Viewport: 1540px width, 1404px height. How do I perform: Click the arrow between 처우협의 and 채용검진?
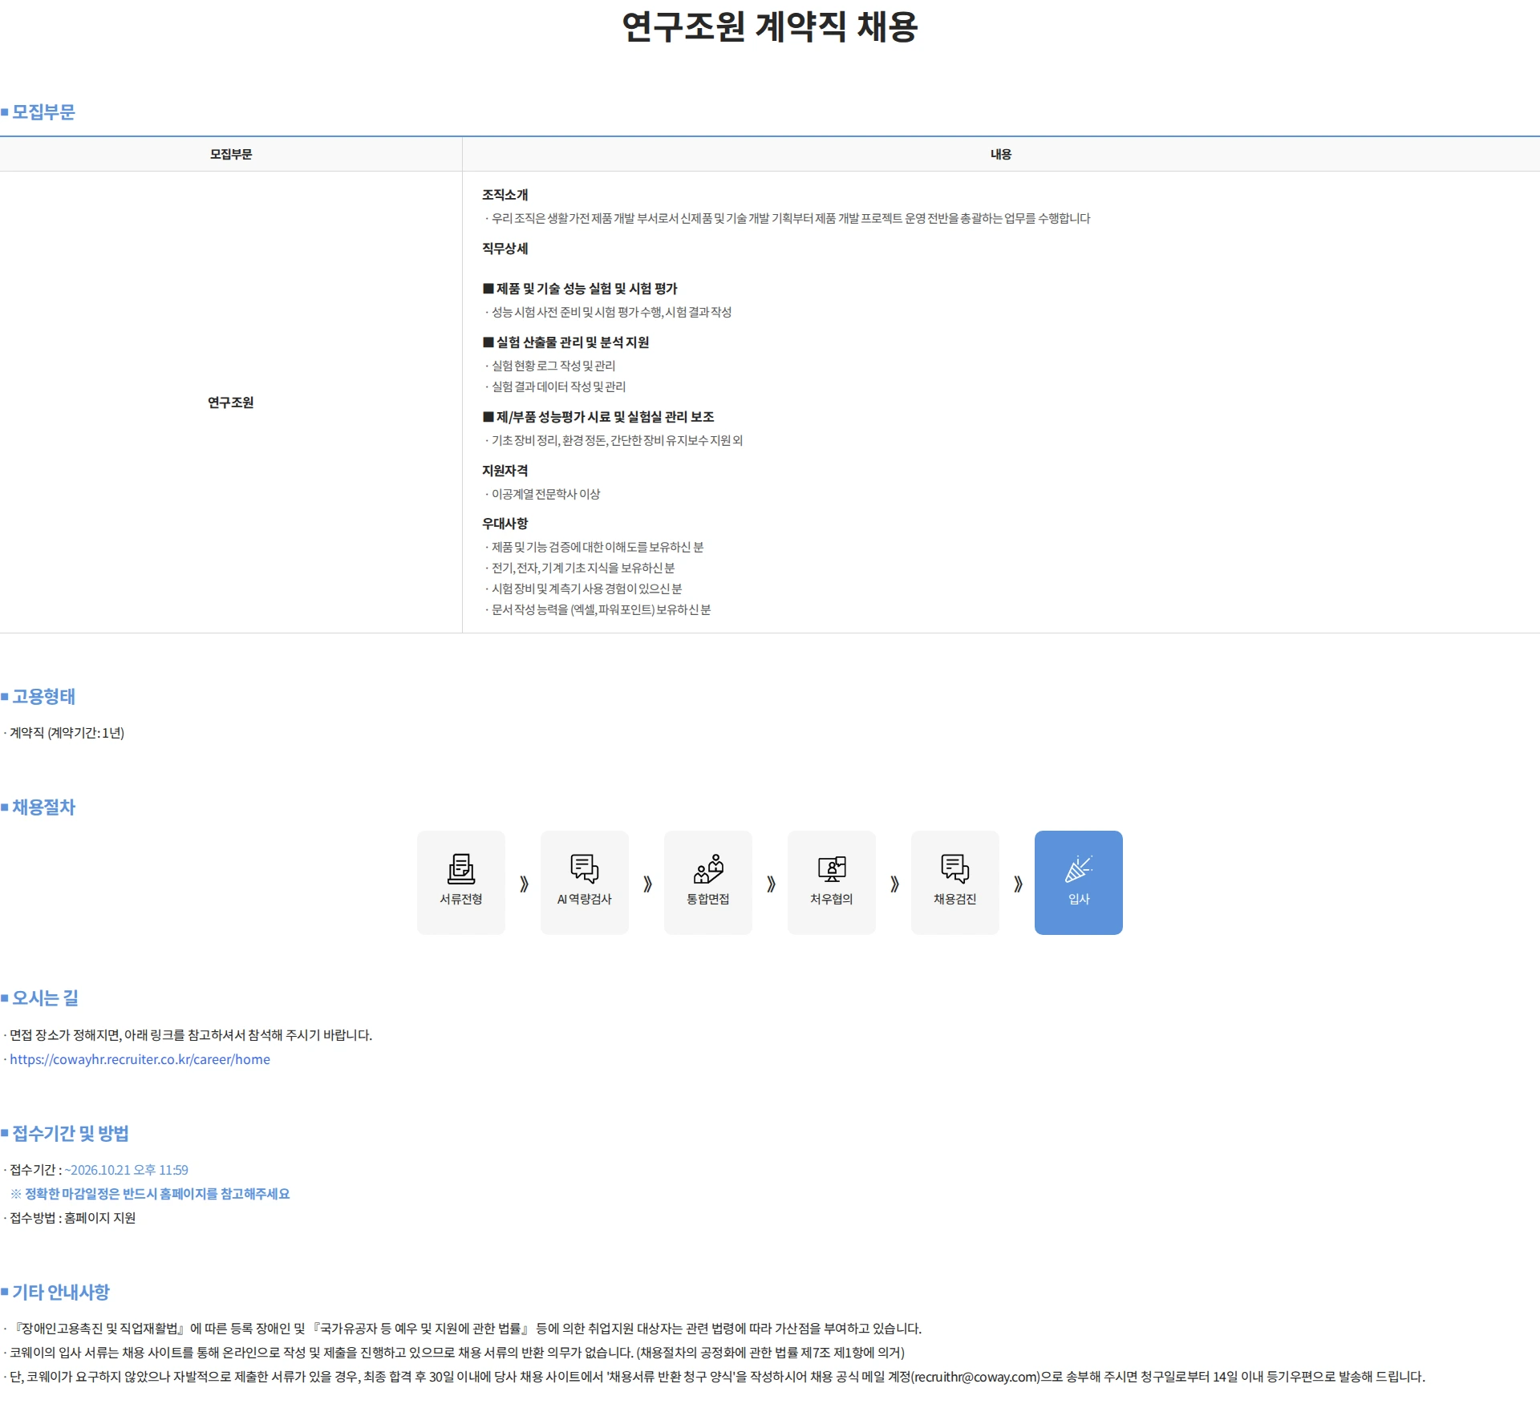[x=894, y=884]
